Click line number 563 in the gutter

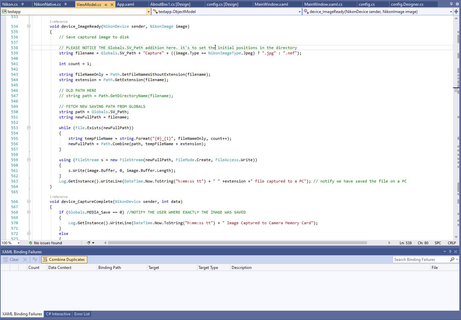pos(14,181)
